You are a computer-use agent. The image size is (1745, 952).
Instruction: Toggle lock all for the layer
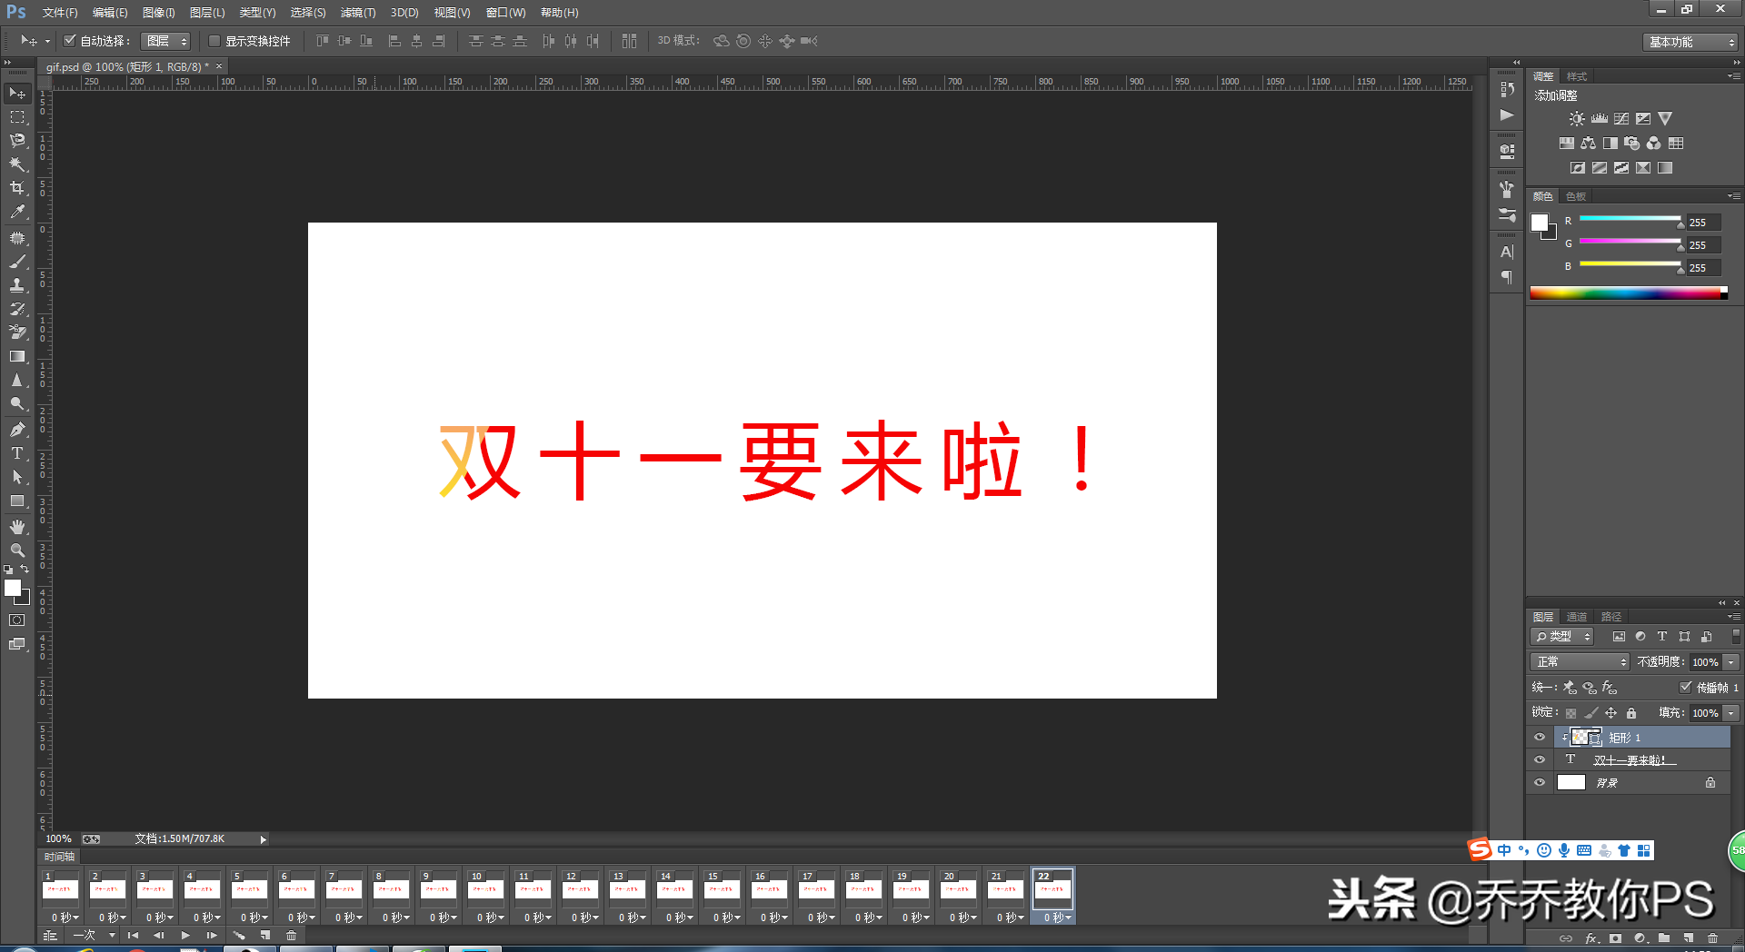[1631, 713]
